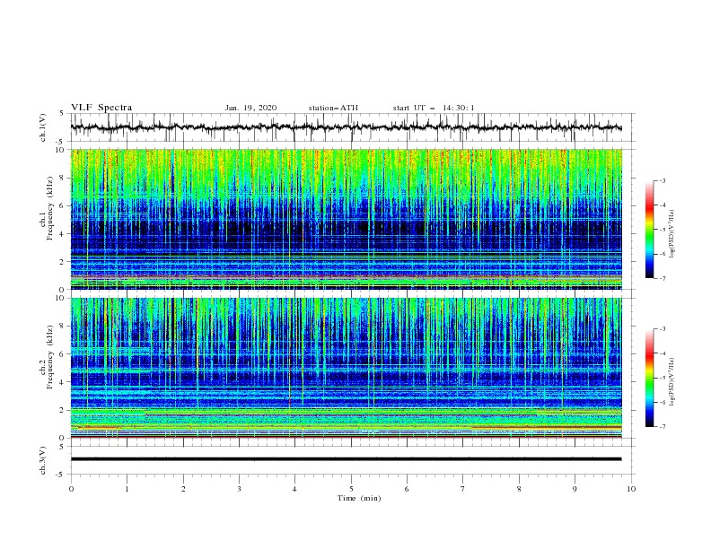This screenshot has width=711, height=549.
Task: Click the upper PSD color scale bar
Action: point(649,230)
